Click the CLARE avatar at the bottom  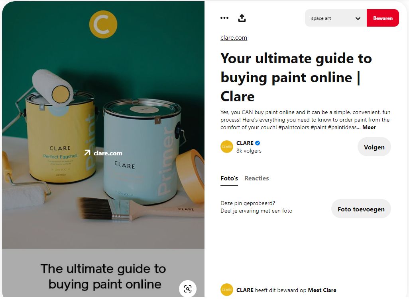click(x=227, y=290)
